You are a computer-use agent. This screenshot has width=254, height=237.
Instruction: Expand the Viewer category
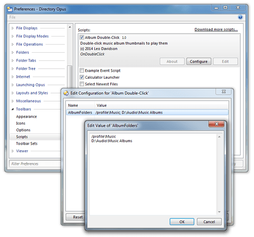pyautogui.click(x=13, y=151)
